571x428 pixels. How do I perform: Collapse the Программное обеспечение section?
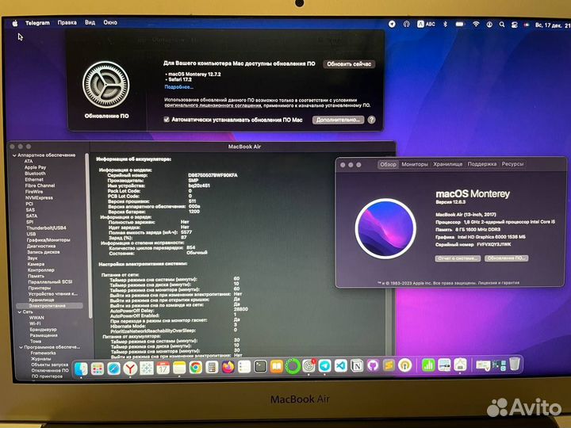(21, 347)
